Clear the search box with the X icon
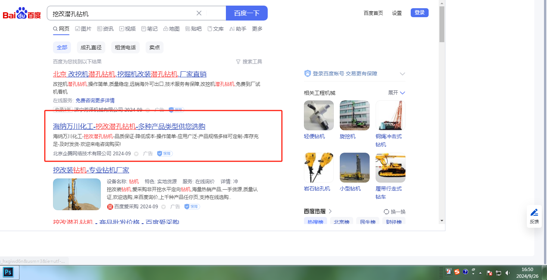Viewport: 547px width, 280px height. pos(199,13)
